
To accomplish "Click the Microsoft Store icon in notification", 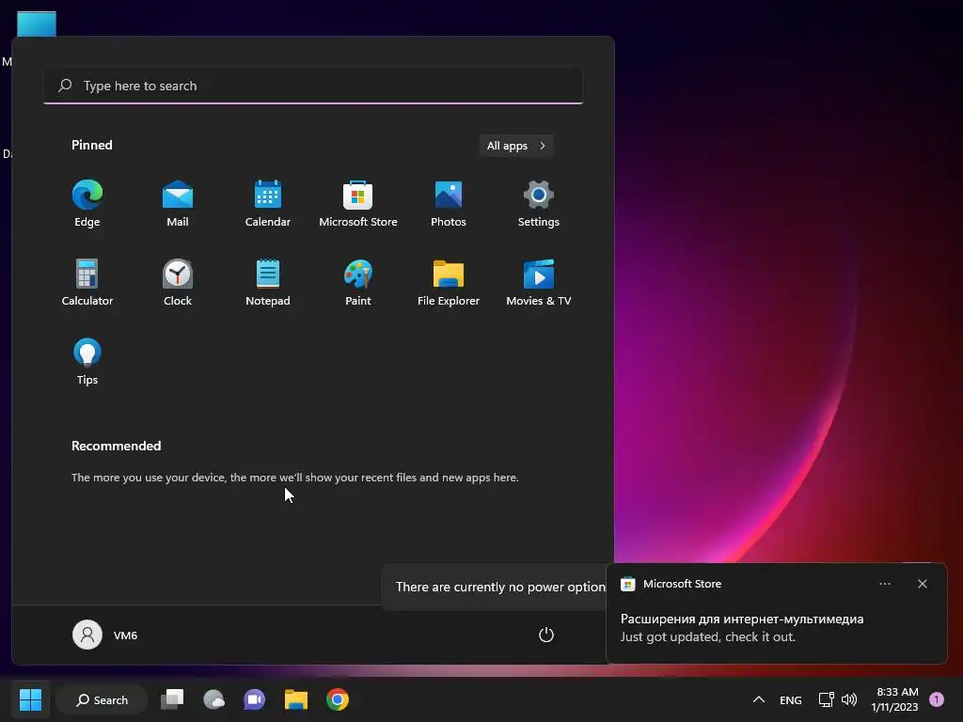I will 627,584.
